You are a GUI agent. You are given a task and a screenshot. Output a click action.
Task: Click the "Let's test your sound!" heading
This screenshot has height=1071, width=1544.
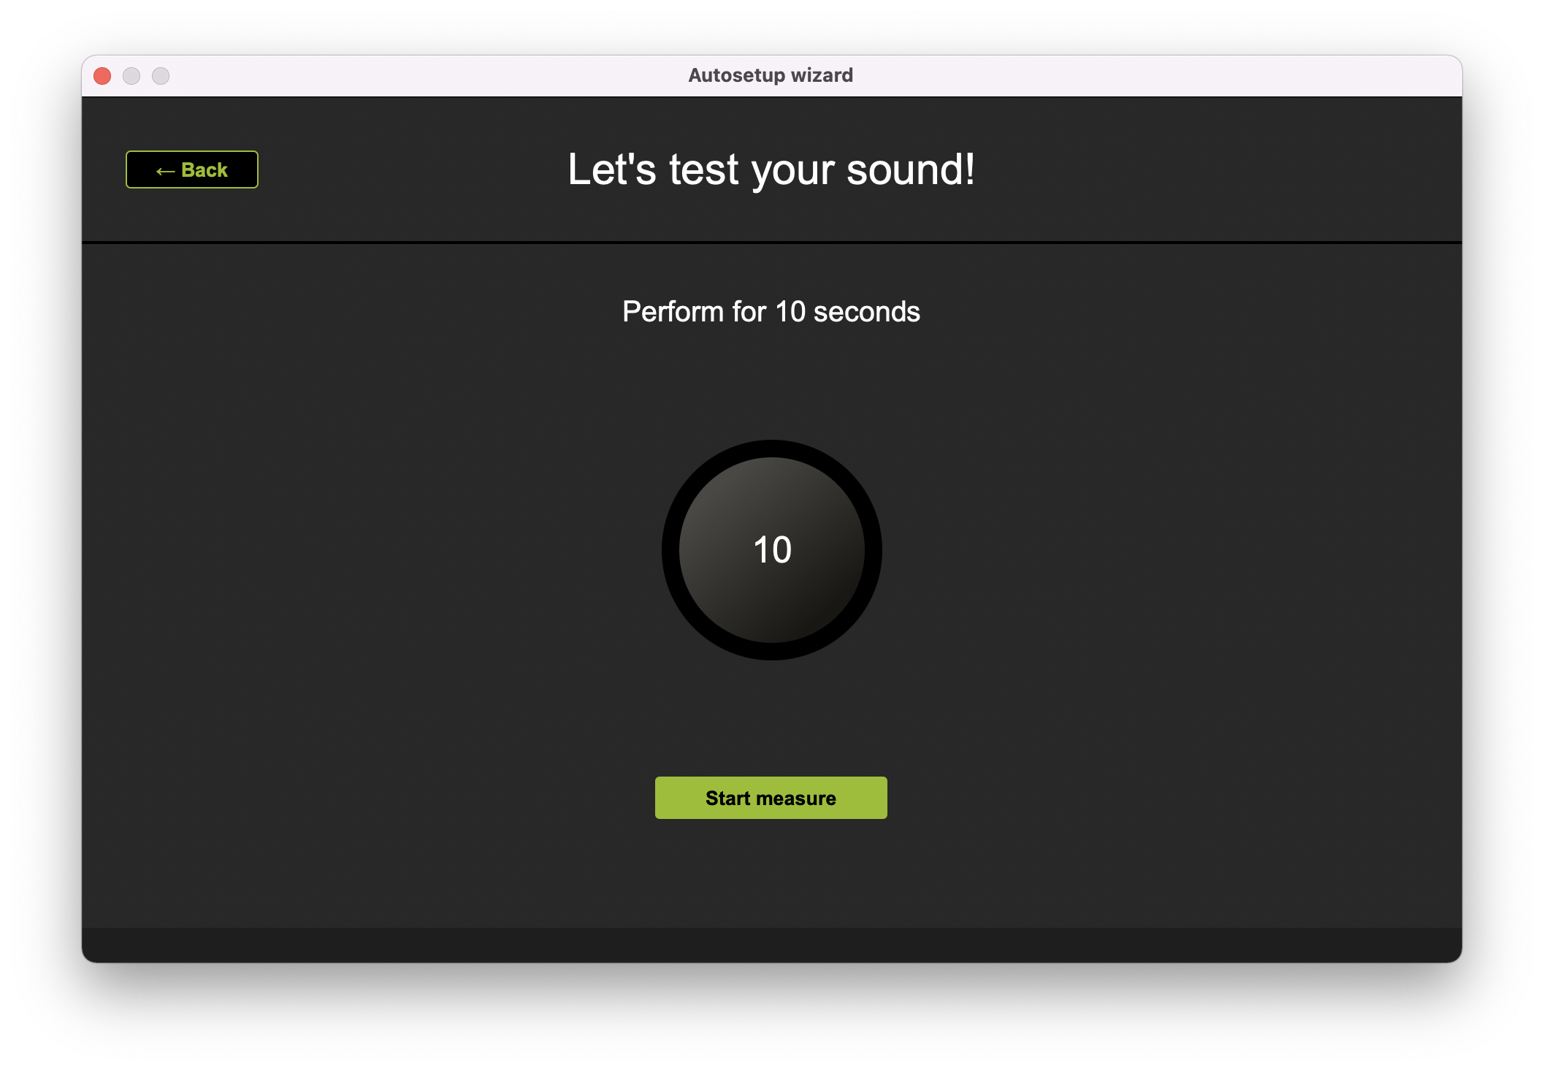tap(771, 169)
